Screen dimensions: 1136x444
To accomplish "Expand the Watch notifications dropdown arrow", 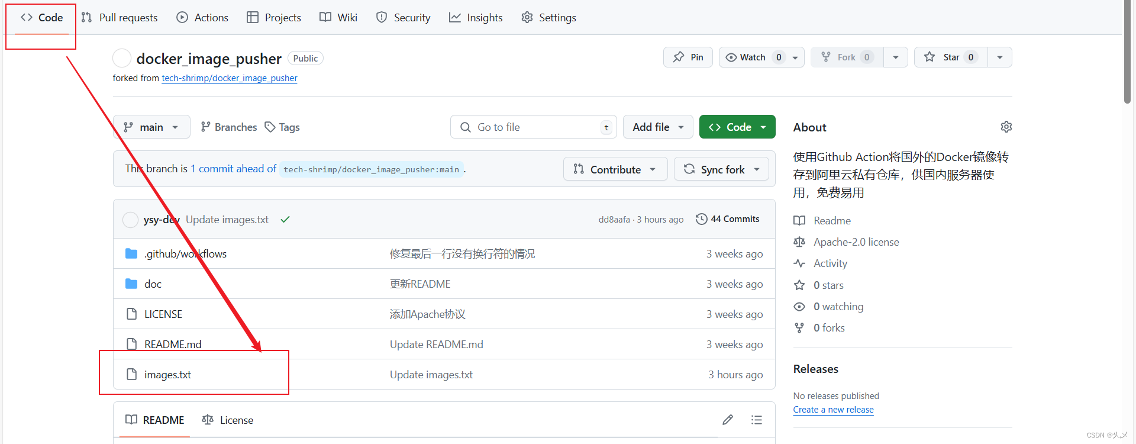I will click(x=796, y=57).
